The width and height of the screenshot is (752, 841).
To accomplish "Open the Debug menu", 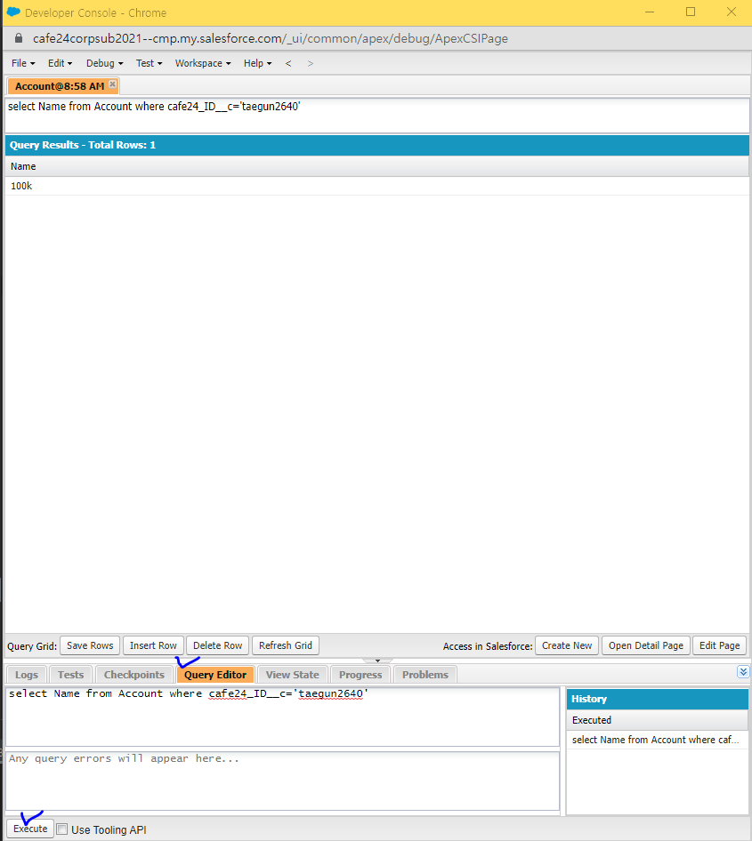I will click(105, 63).
